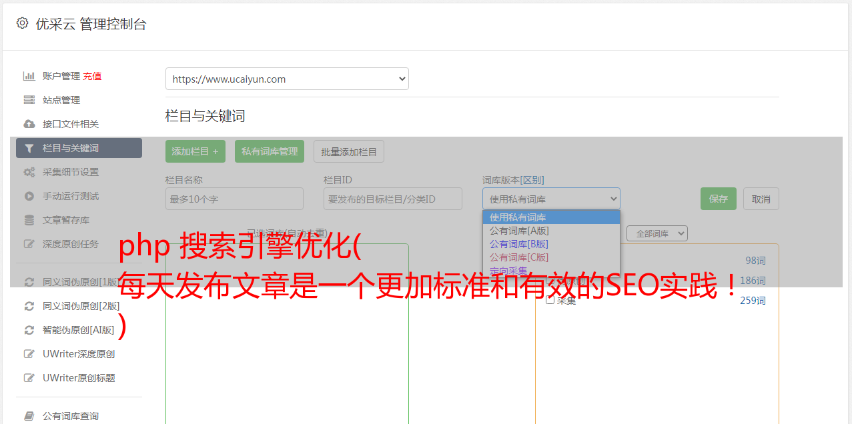Screen dimensions: 852x424
Task: Click the 98词 count
Action: [x=755, y=261]
